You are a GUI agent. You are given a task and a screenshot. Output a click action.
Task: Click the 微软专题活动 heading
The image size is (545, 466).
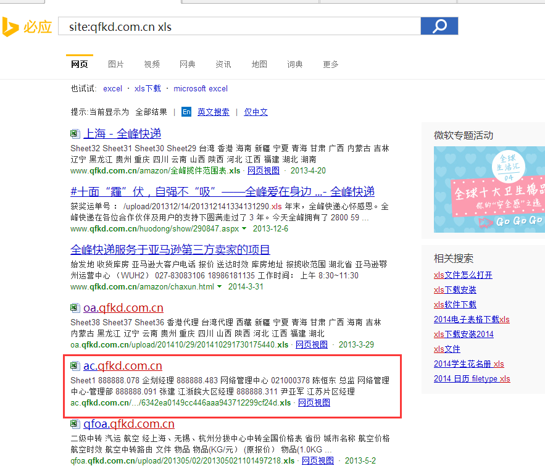[464, 135]
